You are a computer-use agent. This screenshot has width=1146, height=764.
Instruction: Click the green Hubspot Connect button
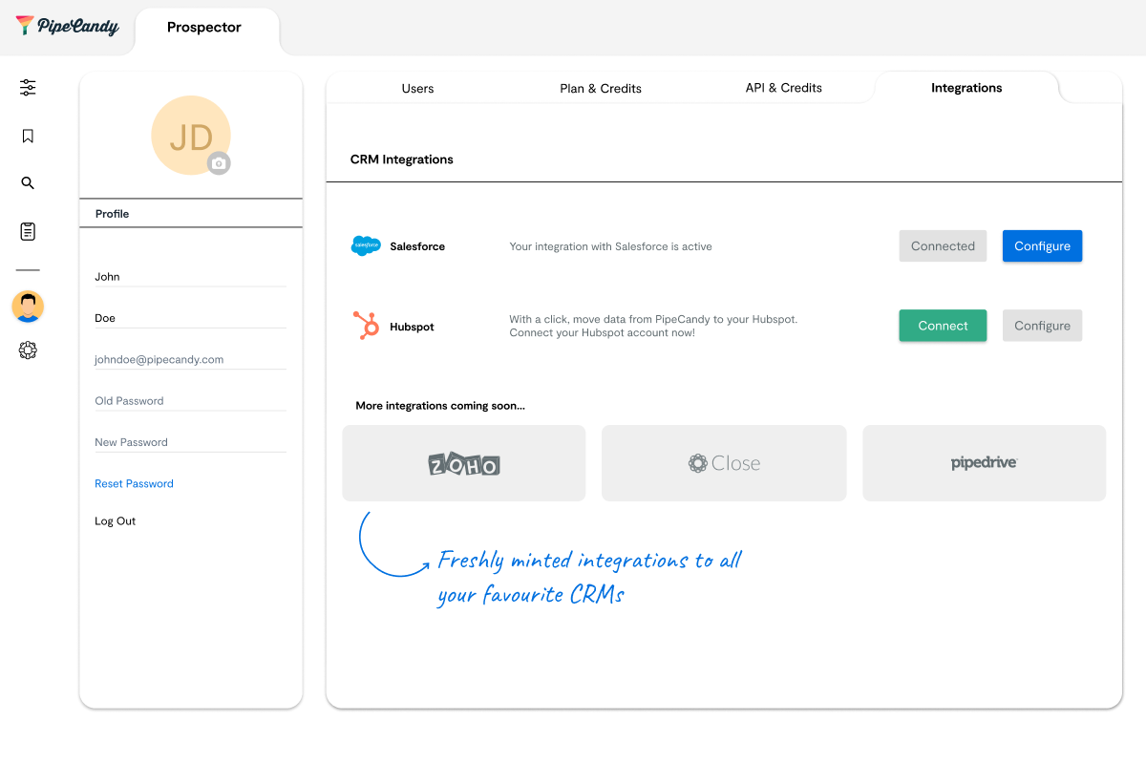(x=943, y=326)
